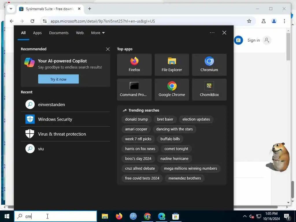Click the Chrome address bar URL
The image size is (296, 222).
[103, 21]
